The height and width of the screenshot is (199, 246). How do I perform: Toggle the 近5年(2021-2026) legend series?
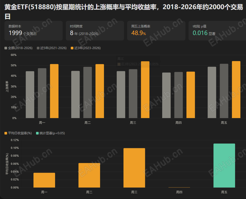click(x=52, y=48)
